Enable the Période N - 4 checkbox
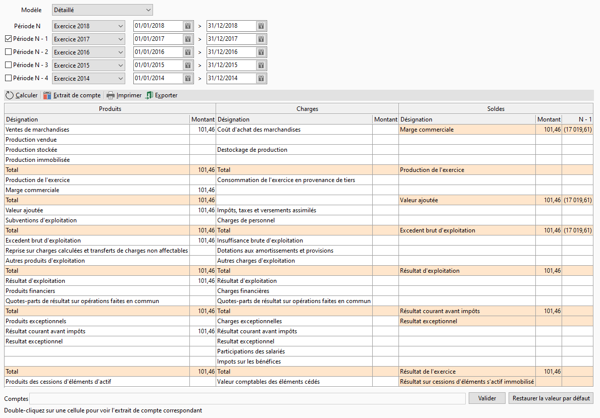Image resolution: width=600 pixels, height=418 pixels. click(x=9, y=78)
